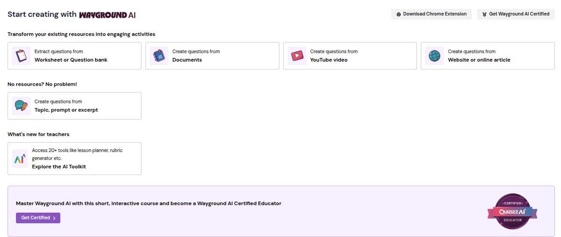Click 'Master Wayground AI' course banner text
This screenshot has height=237, width=561.
(149, 203)
